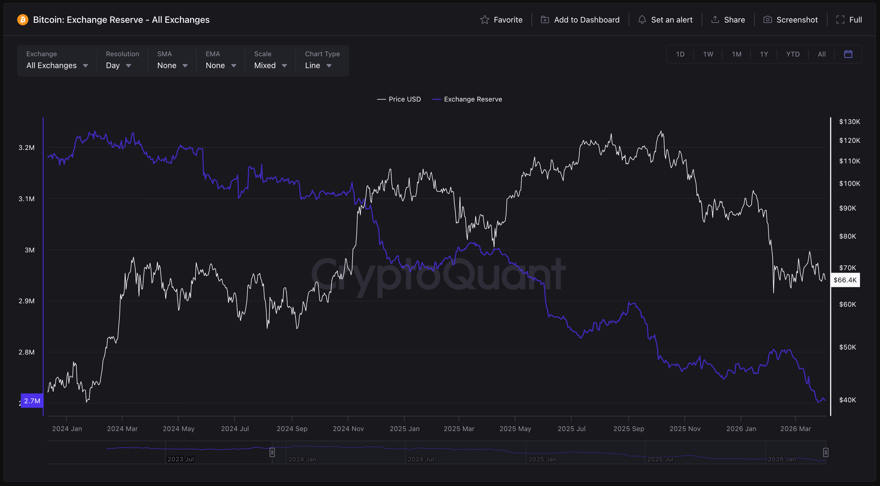The width and height of the screenshot is (880, 486).
Task: Select the YTD time range
Action: tap(793, 54)
